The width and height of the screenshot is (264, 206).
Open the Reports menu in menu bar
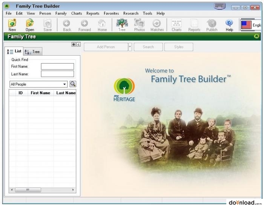[x=93, y=14]
